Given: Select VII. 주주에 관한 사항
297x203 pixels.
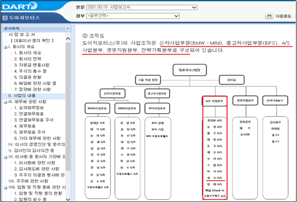Looking at the screenshot, I should point(28,181).
